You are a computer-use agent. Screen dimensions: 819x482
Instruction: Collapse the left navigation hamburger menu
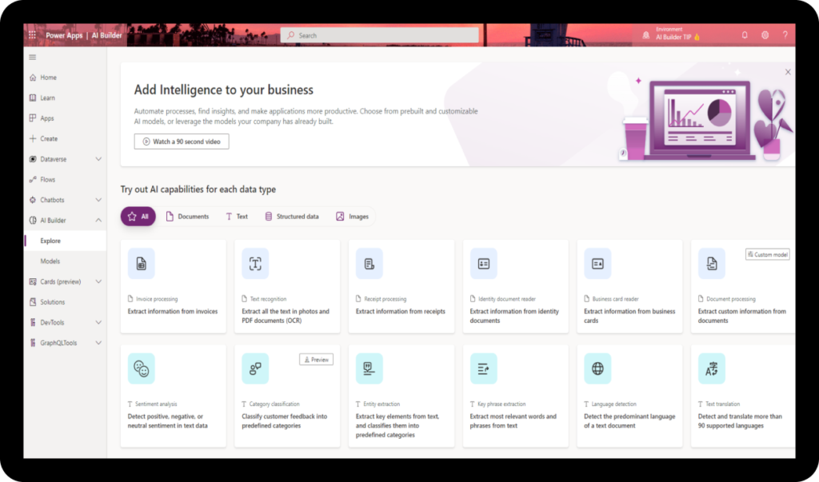[33, 57]
